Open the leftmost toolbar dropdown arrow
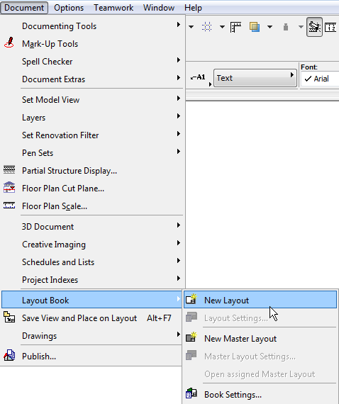Viewport: 339px width, 404px height. 191,27
